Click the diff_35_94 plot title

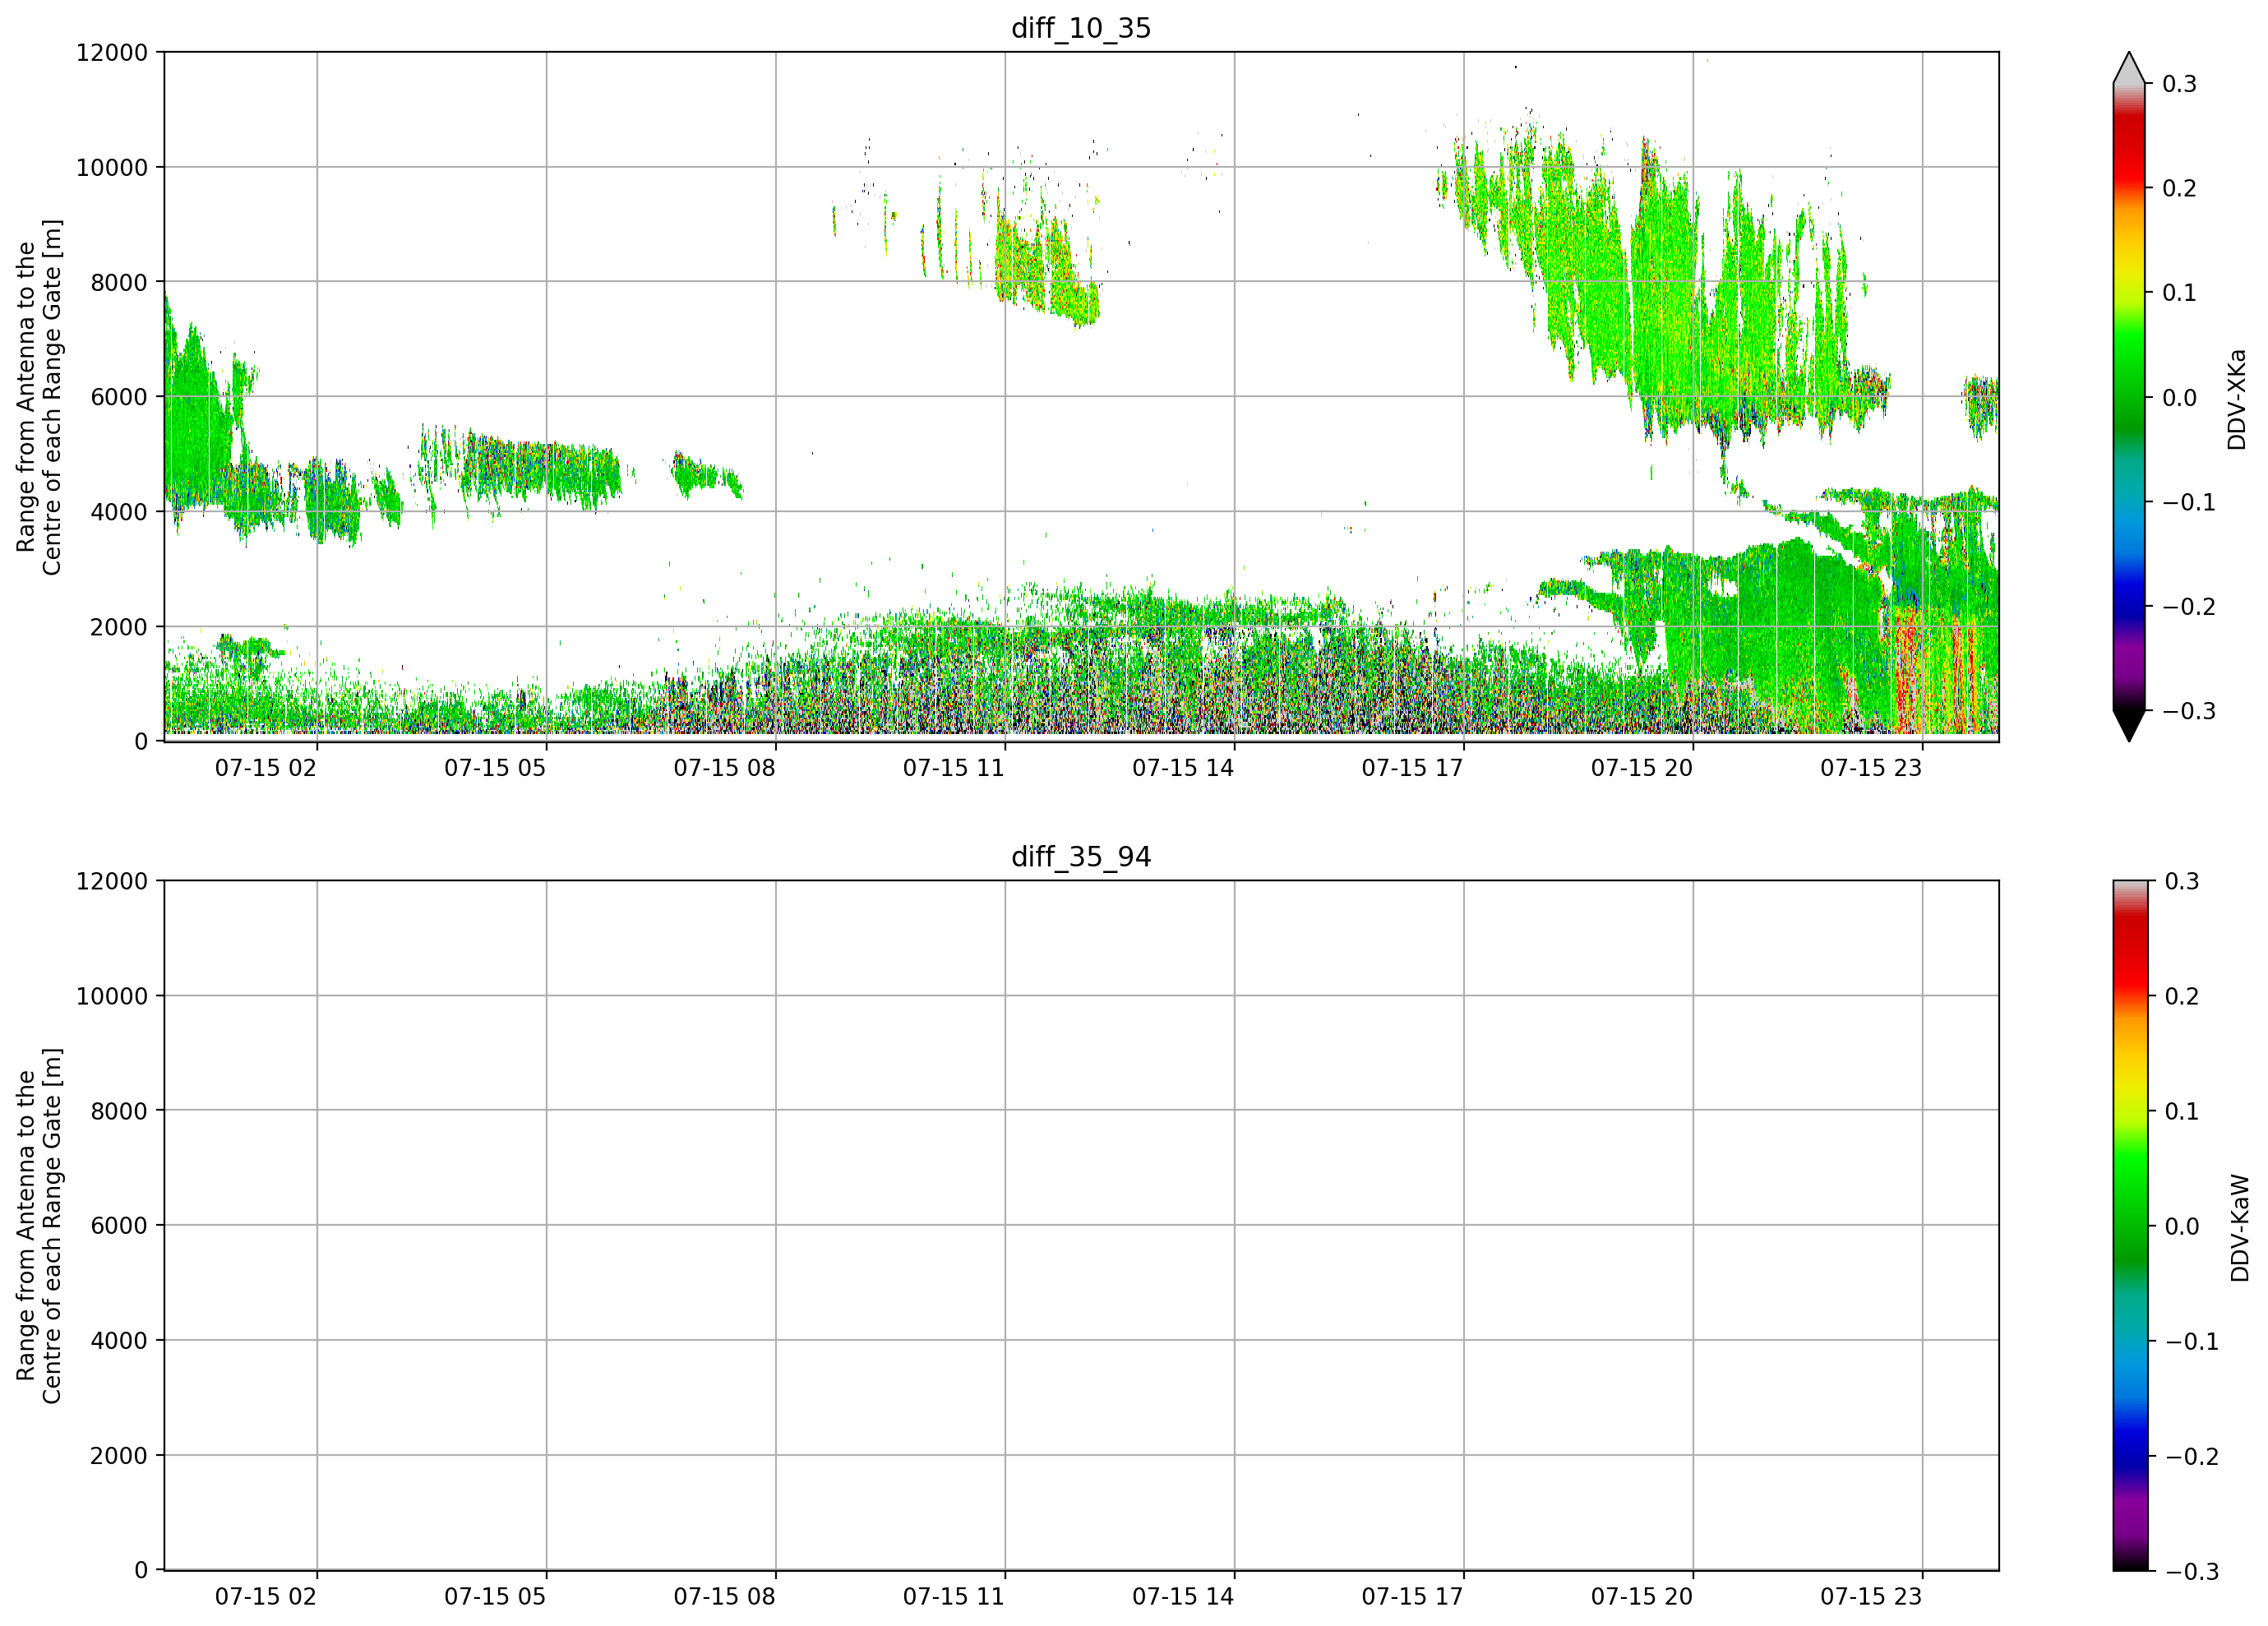(x=1081, y=857)
